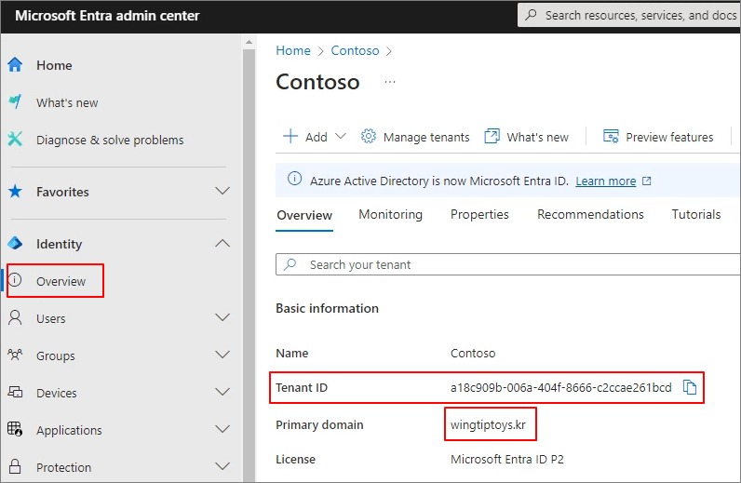Switch to the Monitoring tab
741x483 pixels.
coord(390,215)
